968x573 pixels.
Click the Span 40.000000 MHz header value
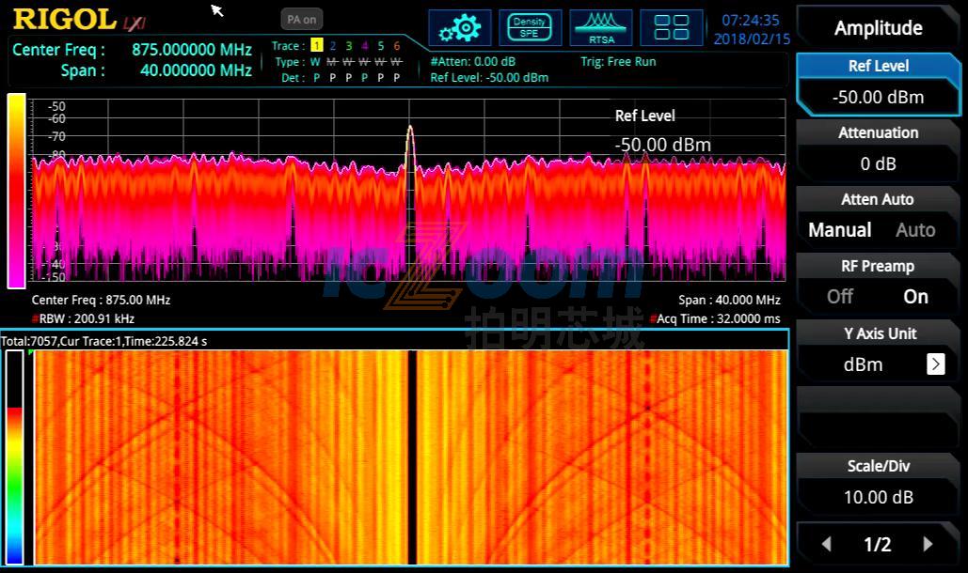(196, 70)
